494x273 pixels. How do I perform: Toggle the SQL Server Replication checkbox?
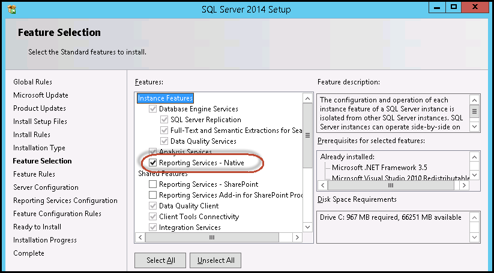point(164,119)
